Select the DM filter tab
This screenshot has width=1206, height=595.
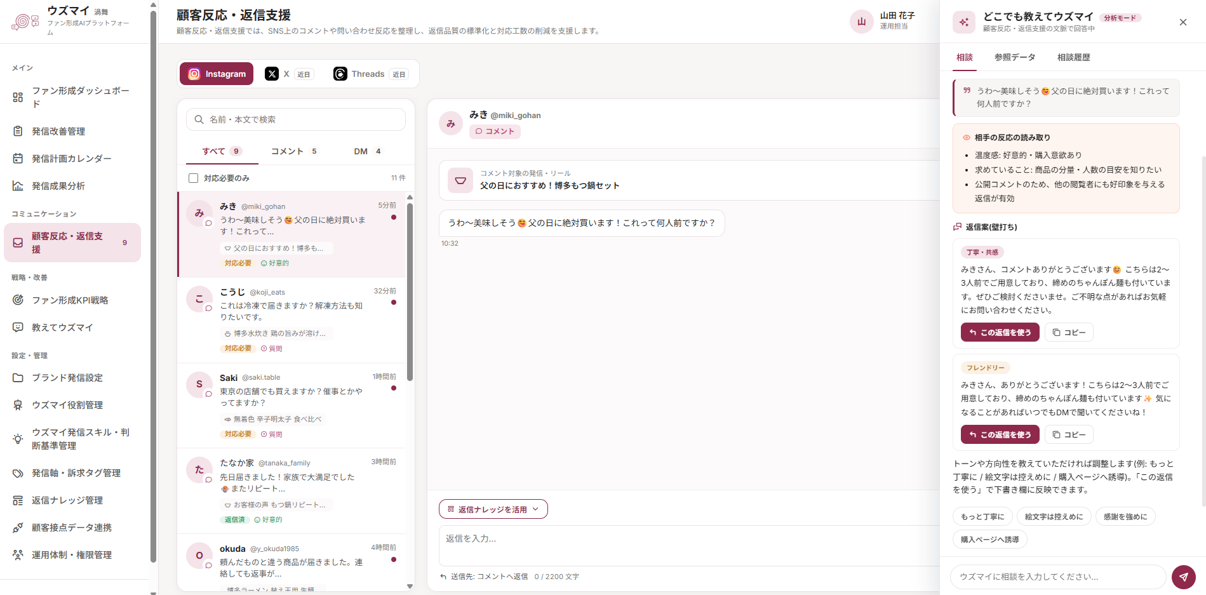point(367,151)
